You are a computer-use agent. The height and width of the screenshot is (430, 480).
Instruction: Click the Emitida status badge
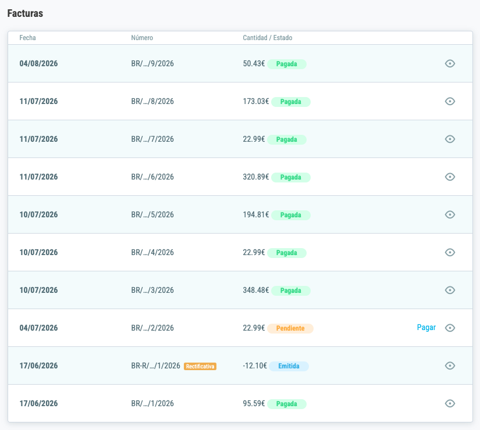(289, 366)
